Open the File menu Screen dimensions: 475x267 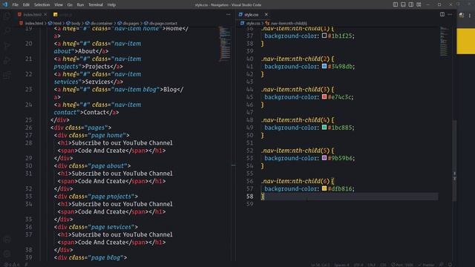pyautogui.click(x=15, y=4)
